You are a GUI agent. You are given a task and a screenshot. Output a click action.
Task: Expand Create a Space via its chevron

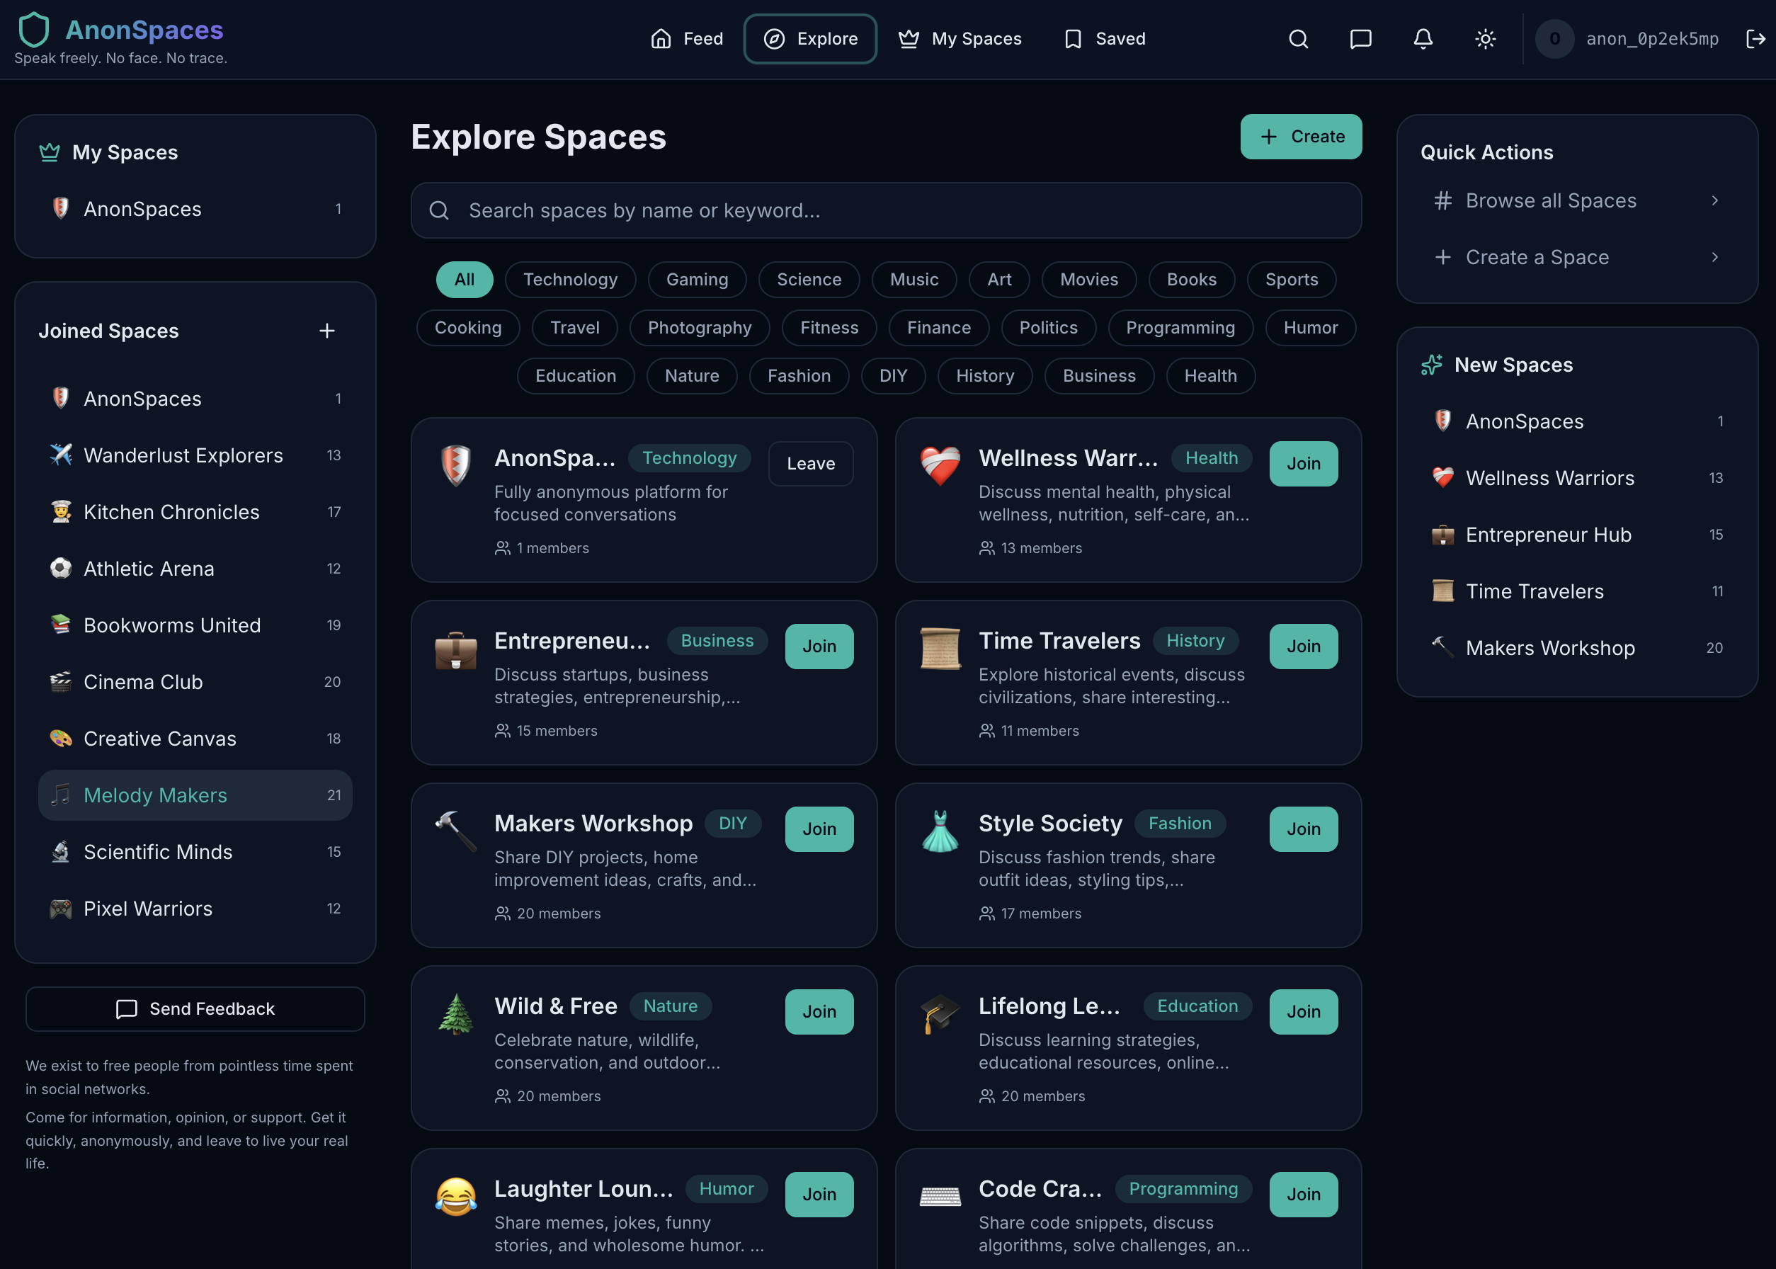[1714, 257]
